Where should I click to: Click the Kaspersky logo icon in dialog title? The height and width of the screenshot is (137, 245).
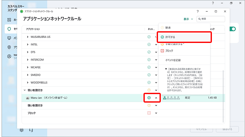point(21,11)
